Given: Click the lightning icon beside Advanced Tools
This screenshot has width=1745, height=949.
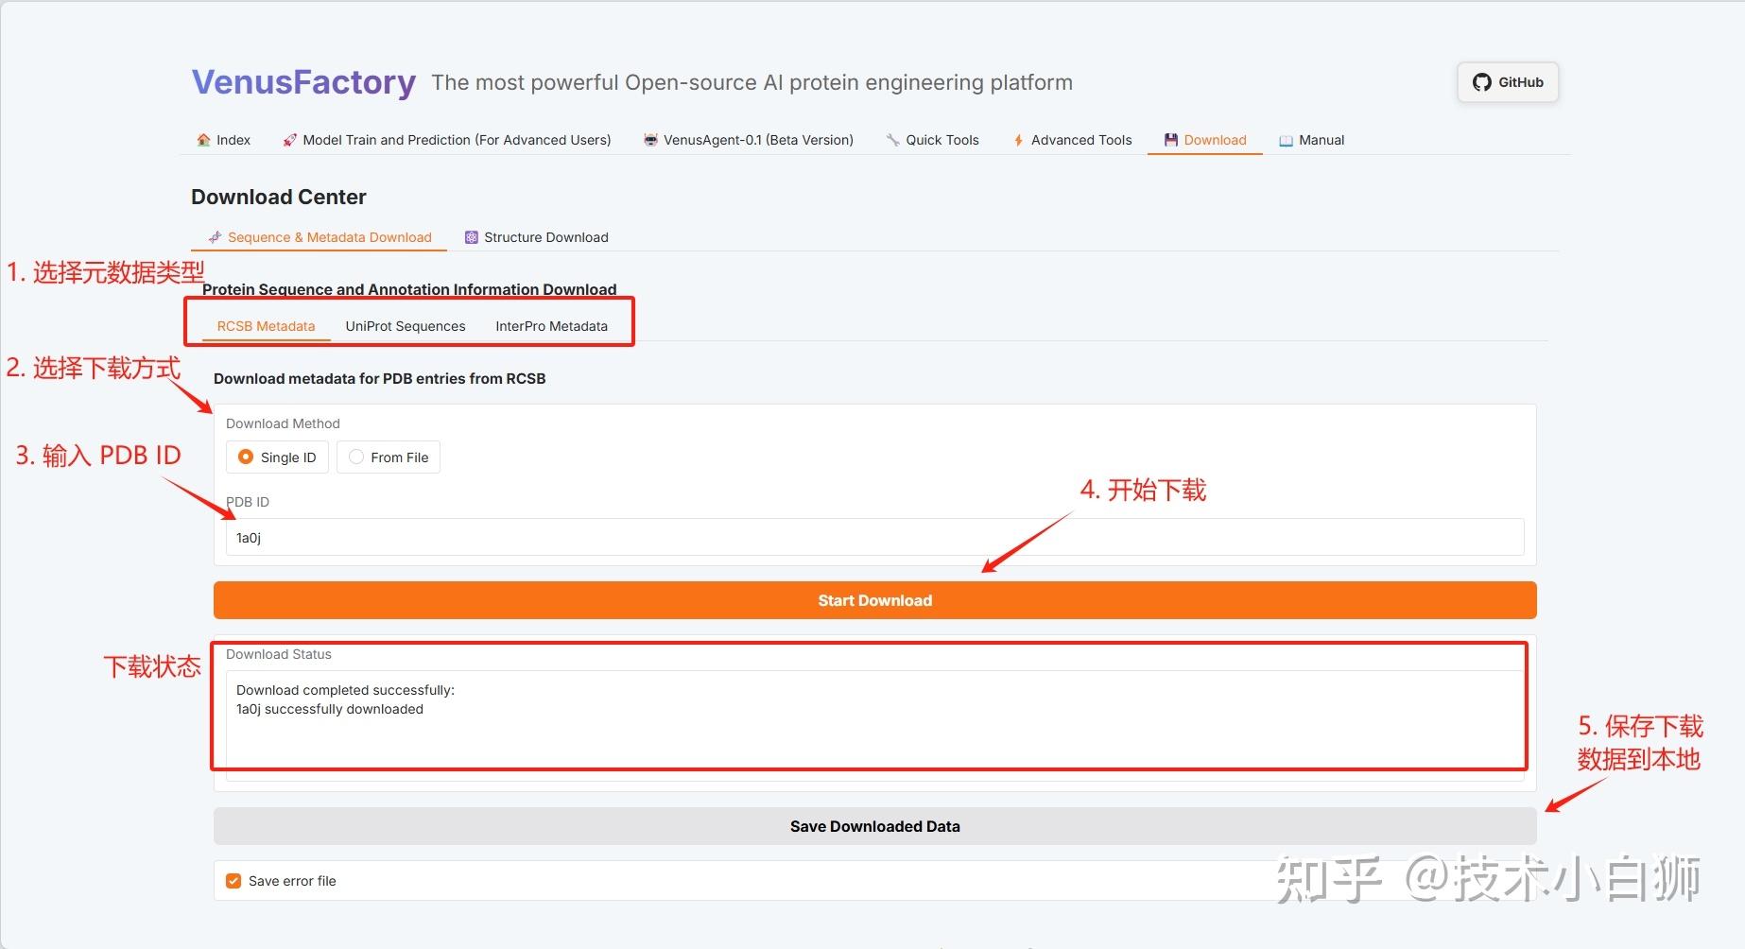Looking at the screenshot, I should click(1016, 139).
